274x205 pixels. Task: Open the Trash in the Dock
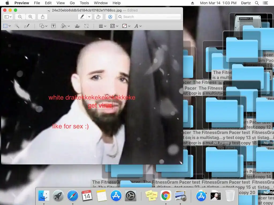[230, 196]
